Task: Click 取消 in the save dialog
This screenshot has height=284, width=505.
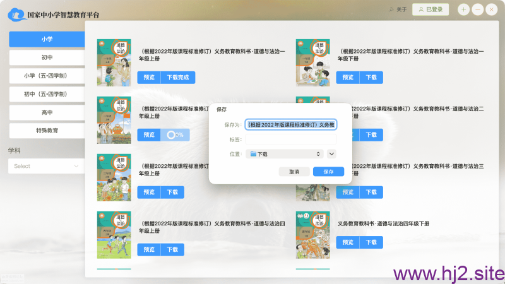Action: [294, 172]
